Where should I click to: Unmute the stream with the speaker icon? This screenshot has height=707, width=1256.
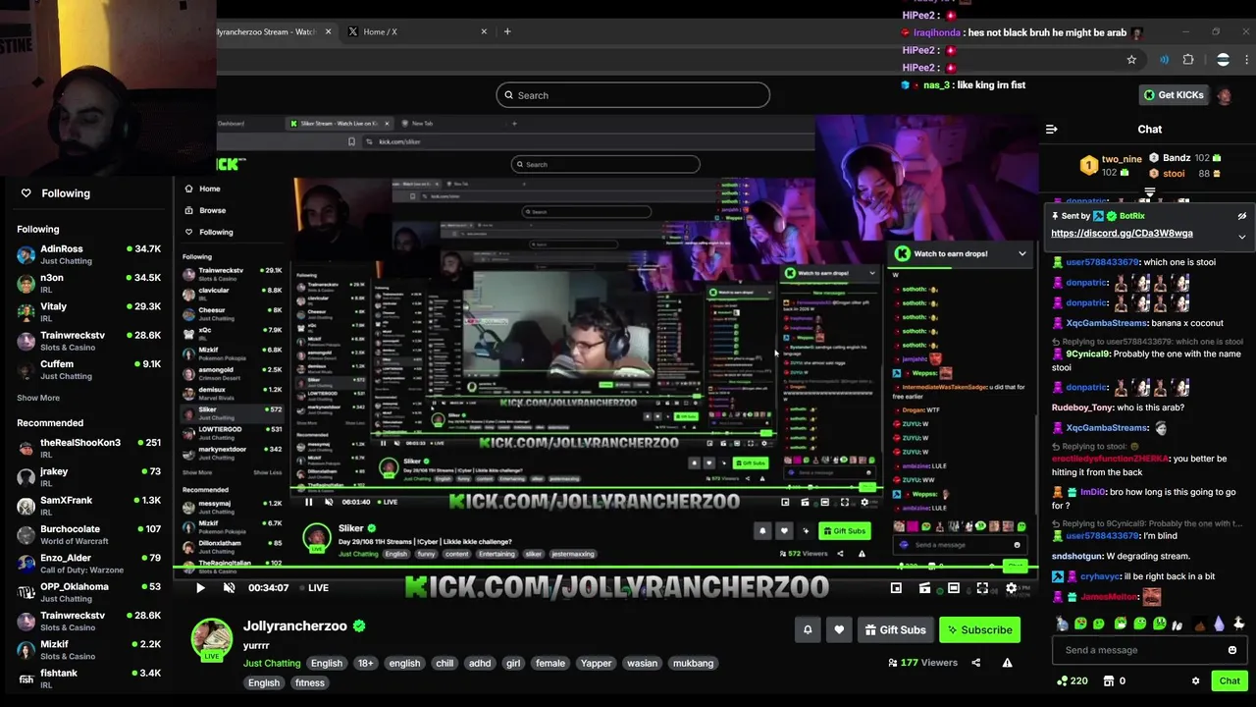point(229,587)
